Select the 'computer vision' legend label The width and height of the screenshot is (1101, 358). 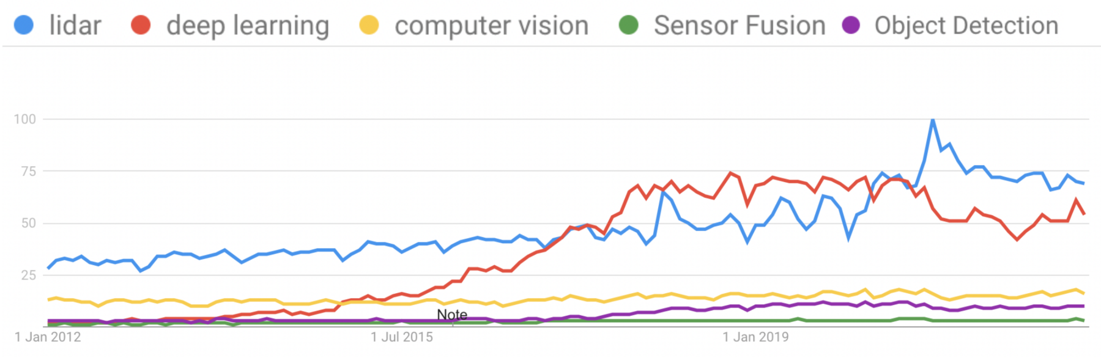tap(491, 26)
